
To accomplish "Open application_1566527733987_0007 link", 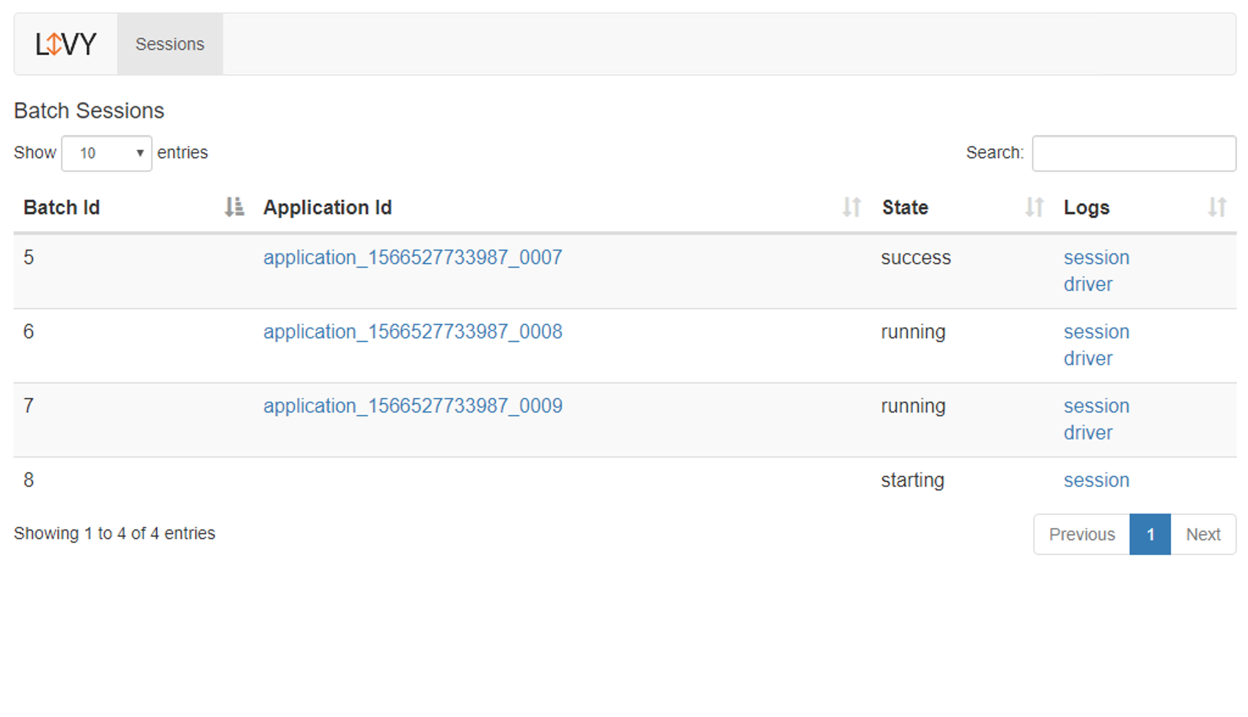I will pyautogui.click(x=413, y=258).
